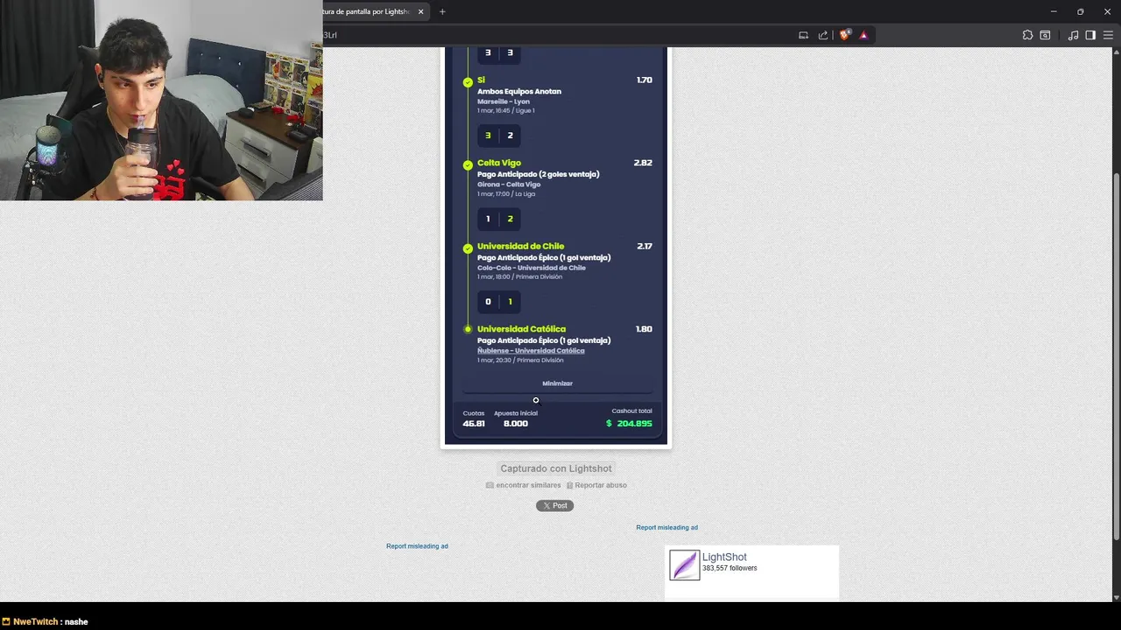Click the green check next to Universidad de Chile
The image size is (1121, 630).
(x=468, y=248)
